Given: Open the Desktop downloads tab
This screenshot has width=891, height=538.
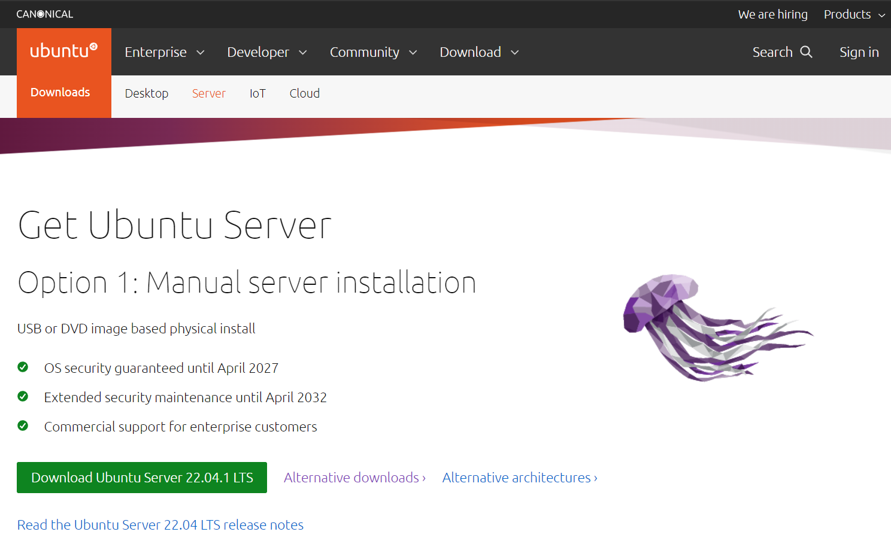Looking at the screenshot, I should 147,93.
